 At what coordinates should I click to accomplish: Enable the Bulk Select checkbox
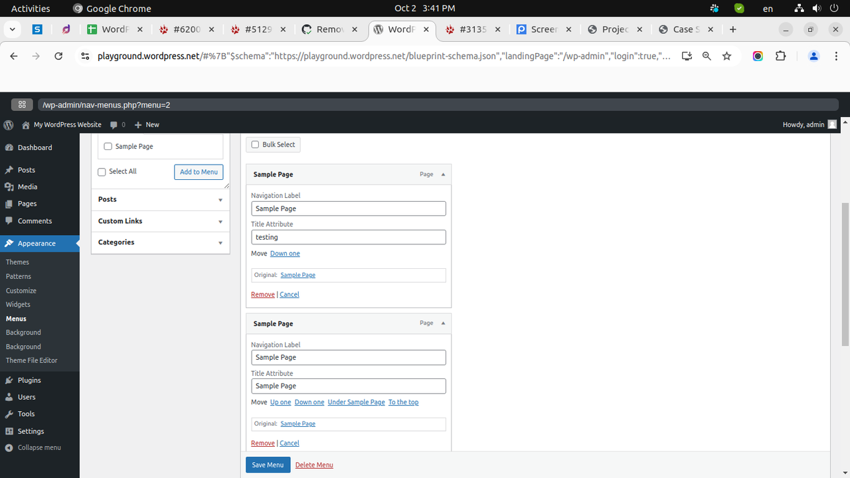tap(256, 145)
